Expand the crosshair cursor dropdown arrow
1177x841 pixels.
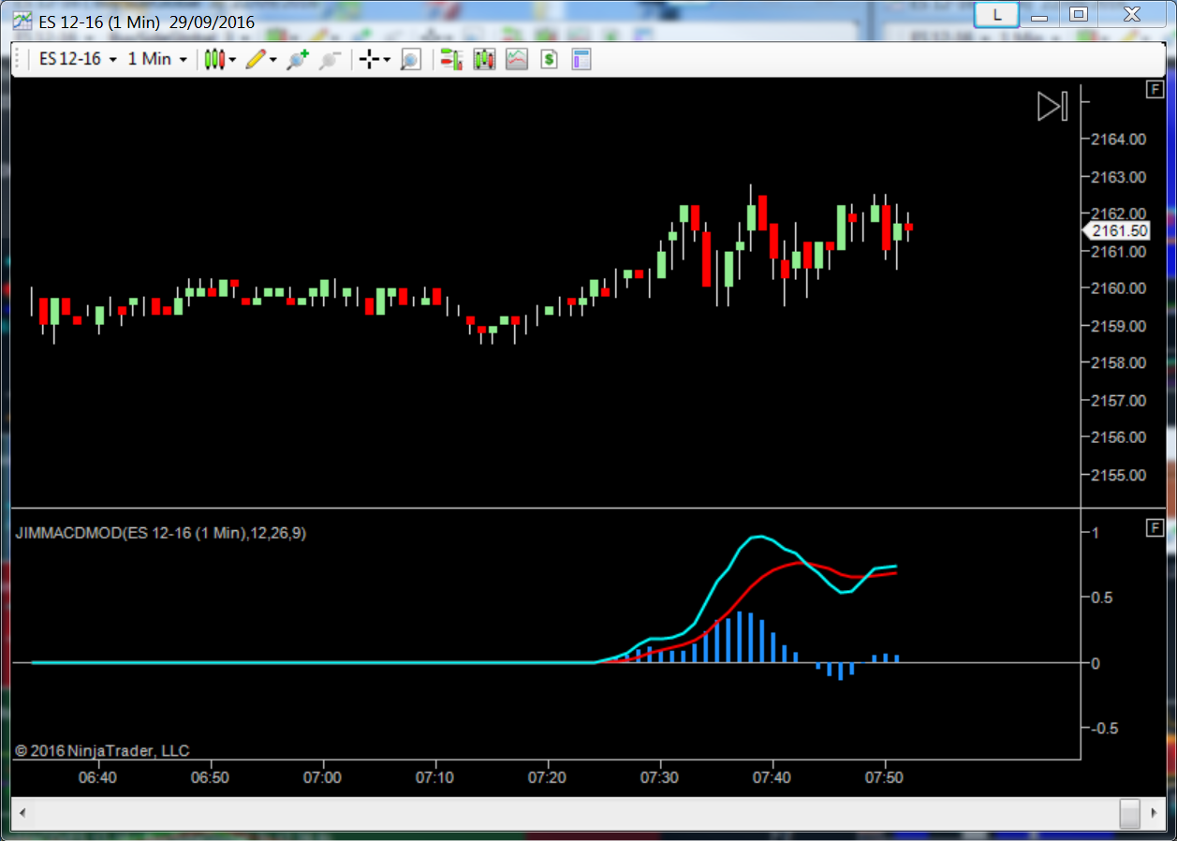(x=387, y=60)
